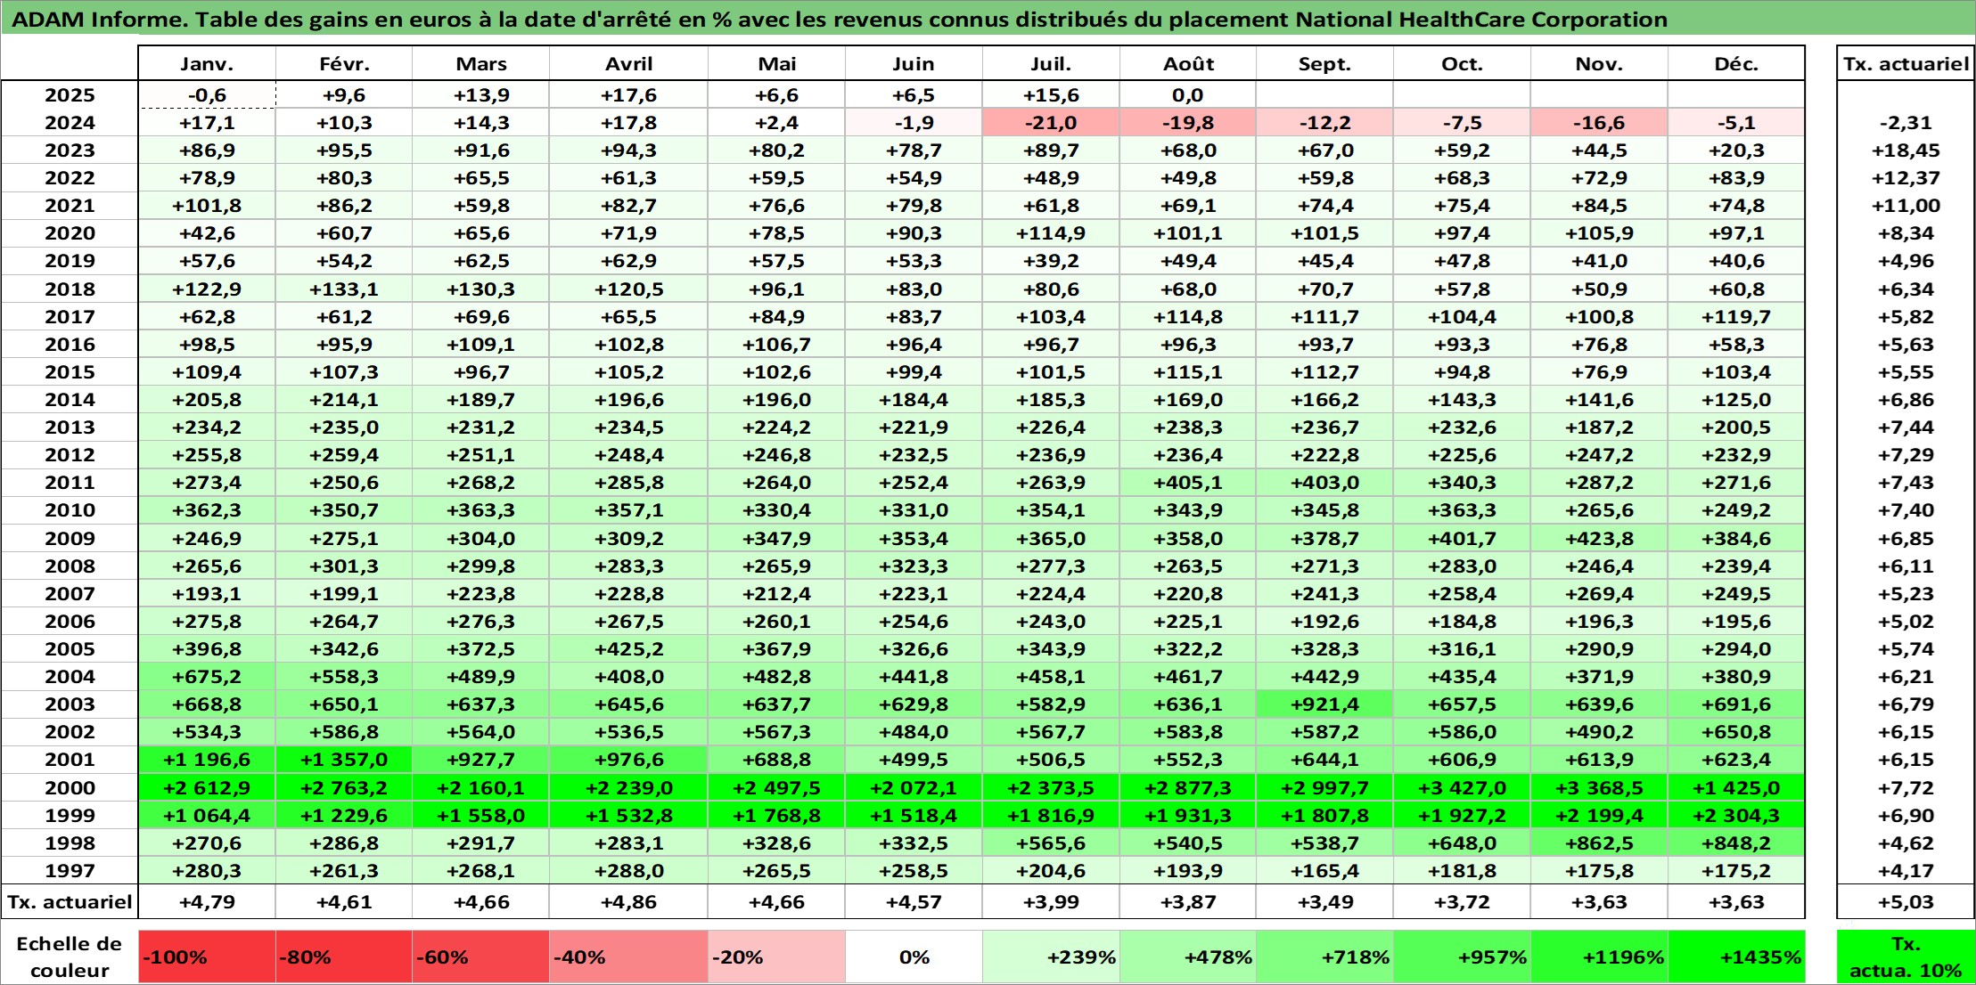Click the 'Tx. actua. 10%' green swatch
The image size is (1976, 985).
[1906, 957]
